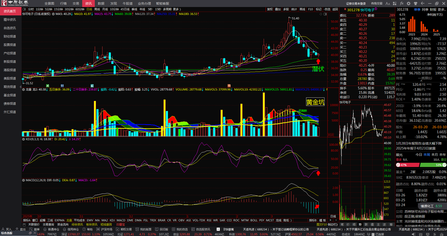
Task: Select the BOLL indicator button
Action: point(253,220)
